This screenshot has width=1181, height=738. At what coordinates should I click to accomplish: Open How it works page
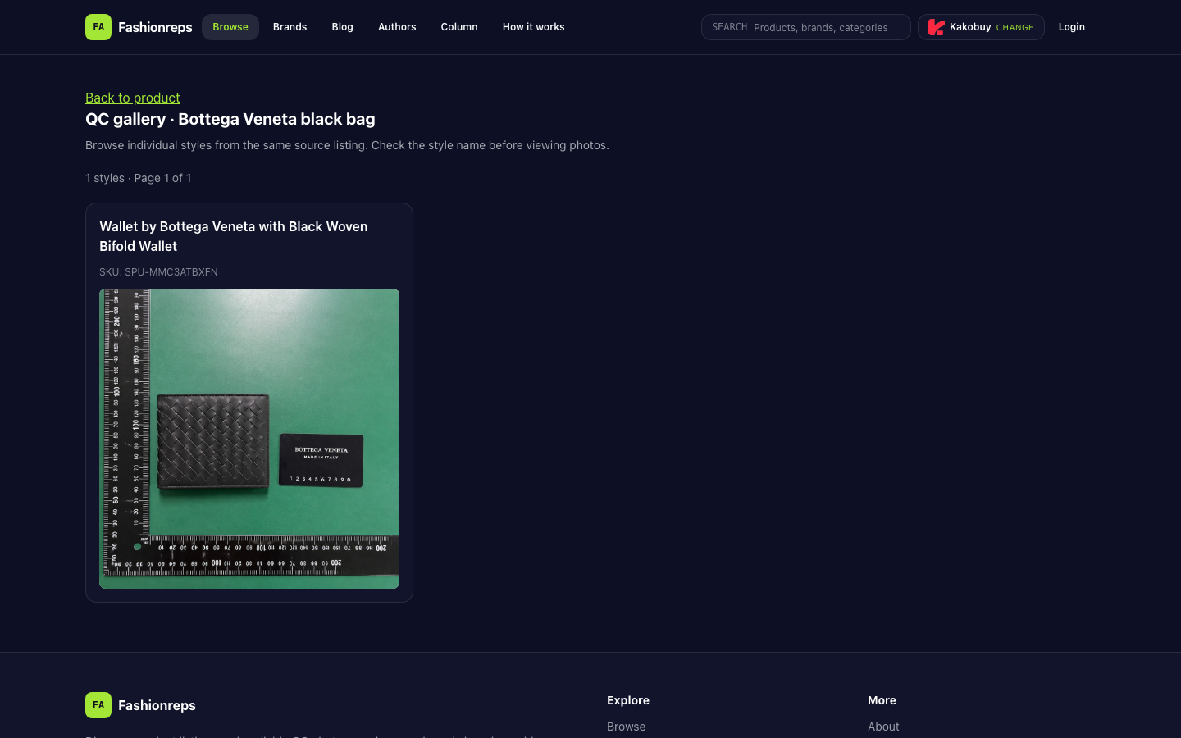click(534, 27)
